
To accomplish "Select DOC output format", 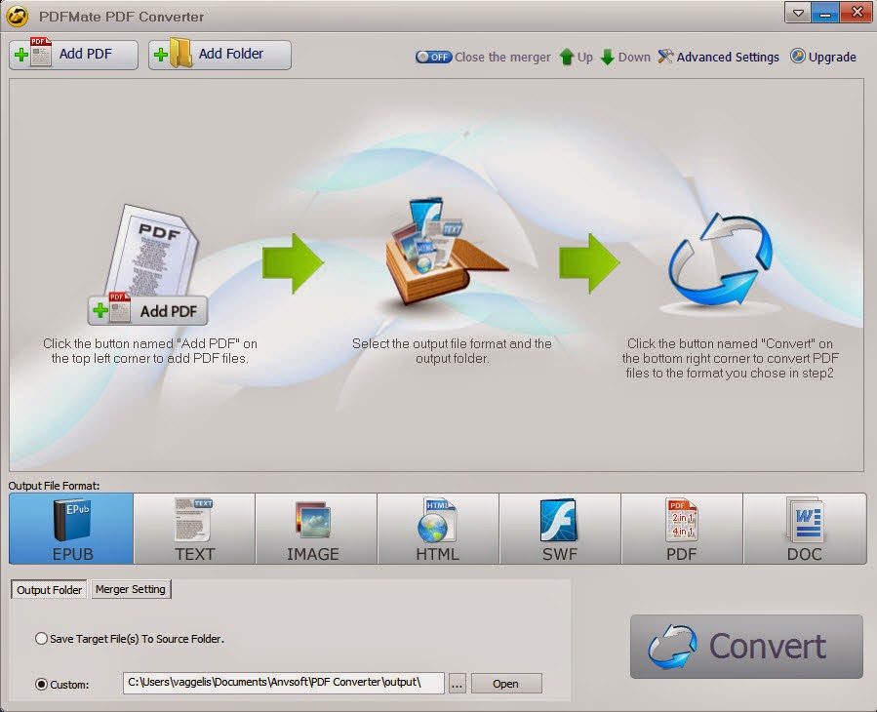I will (805, 529).
